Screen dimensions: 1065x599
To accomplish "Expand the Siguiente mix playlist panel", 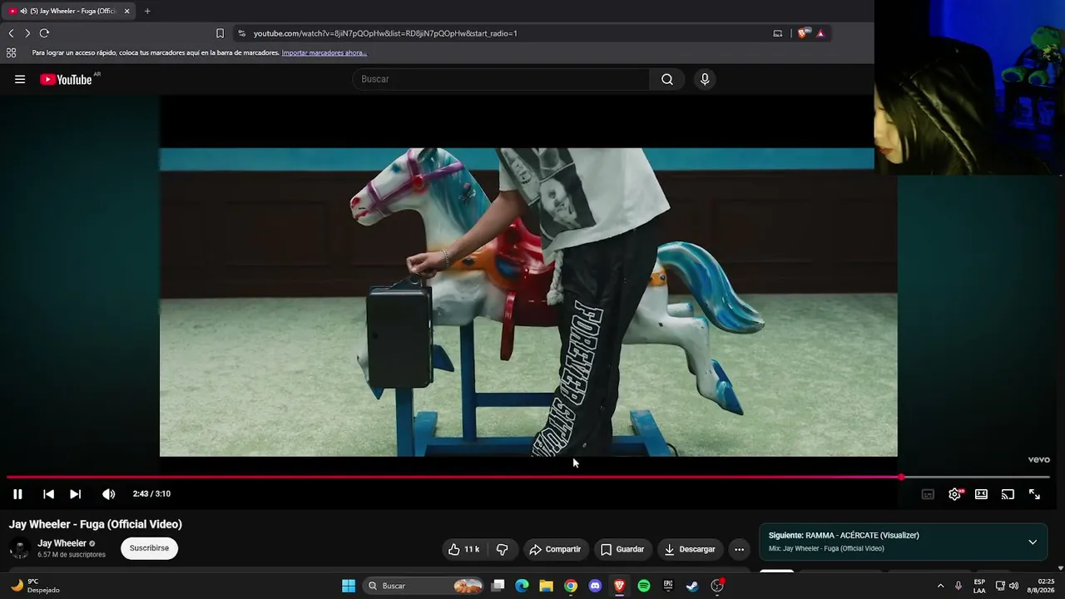I will tap(1033, 542).
